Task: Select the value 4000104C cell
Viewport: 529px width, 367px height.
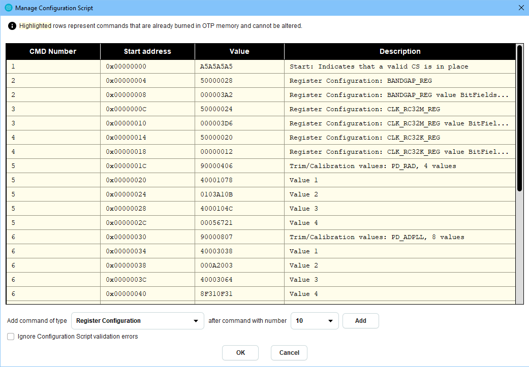Action: (x=239, y=208)
